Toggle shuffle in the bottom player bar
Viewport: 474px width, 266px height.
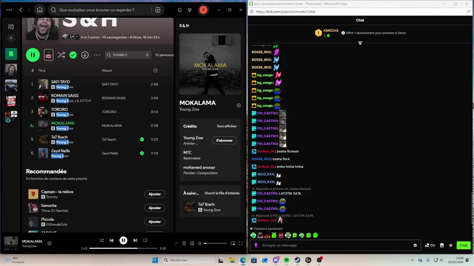coord(101,241)
